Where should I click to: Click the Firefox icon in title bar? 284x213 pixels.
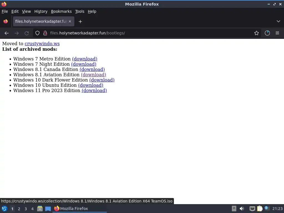click(4, 4)
